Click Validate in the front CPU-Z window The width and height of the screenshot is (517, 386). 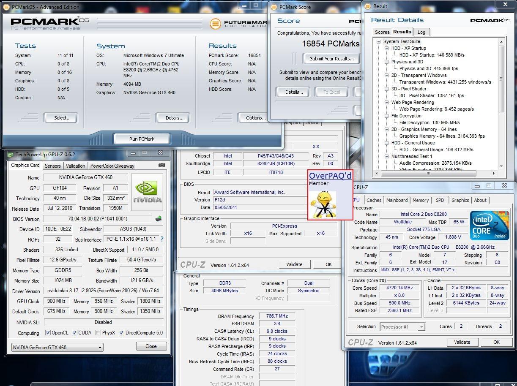pos(462,342)
